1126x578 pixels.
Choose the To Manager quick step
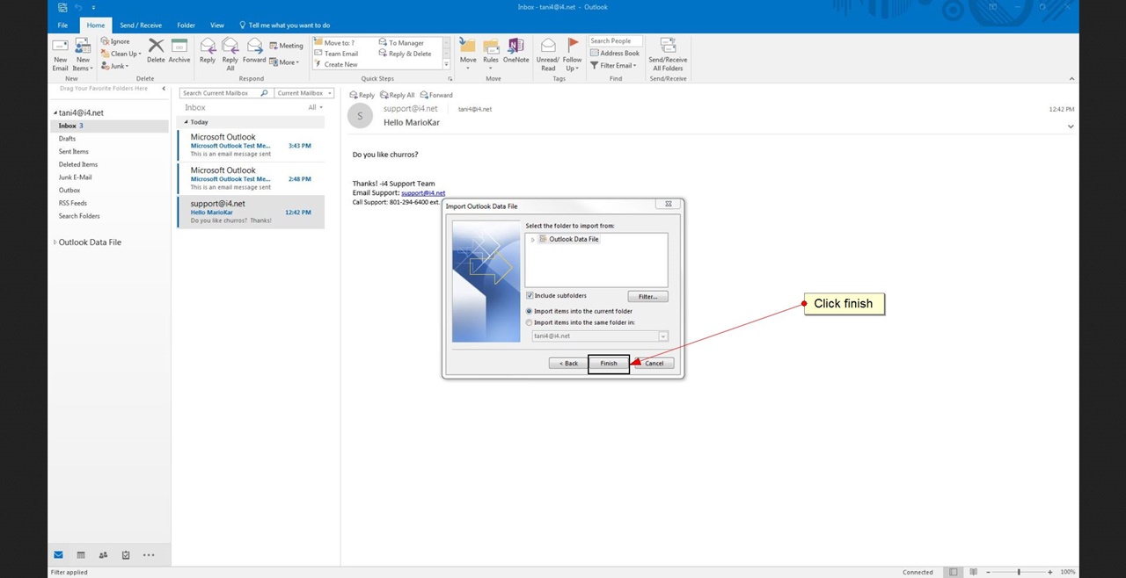[402, 42]
